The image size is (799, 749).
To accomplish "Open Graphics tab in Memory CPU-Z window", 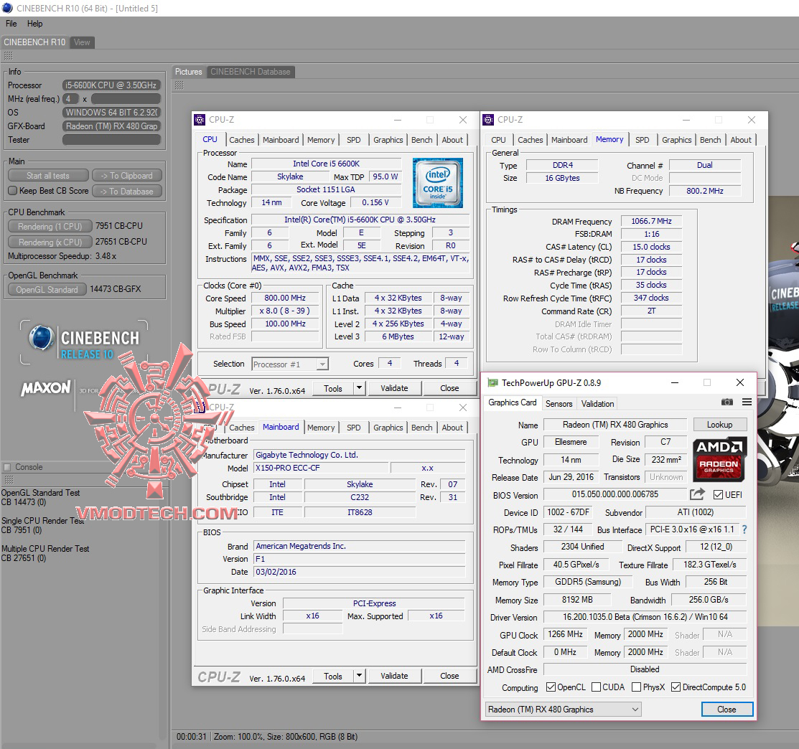I will [x=677, y=139].
